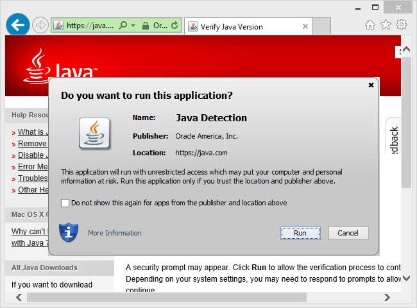Click the blue information shield icon
This screenshot has width=417, height=308.
tap(69, 232)
